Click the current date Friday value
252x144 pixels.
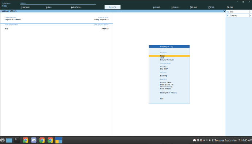pyautogui.click(x=101, y=19)
